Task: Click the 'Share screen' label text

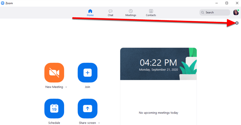Action: pos(87,123)
